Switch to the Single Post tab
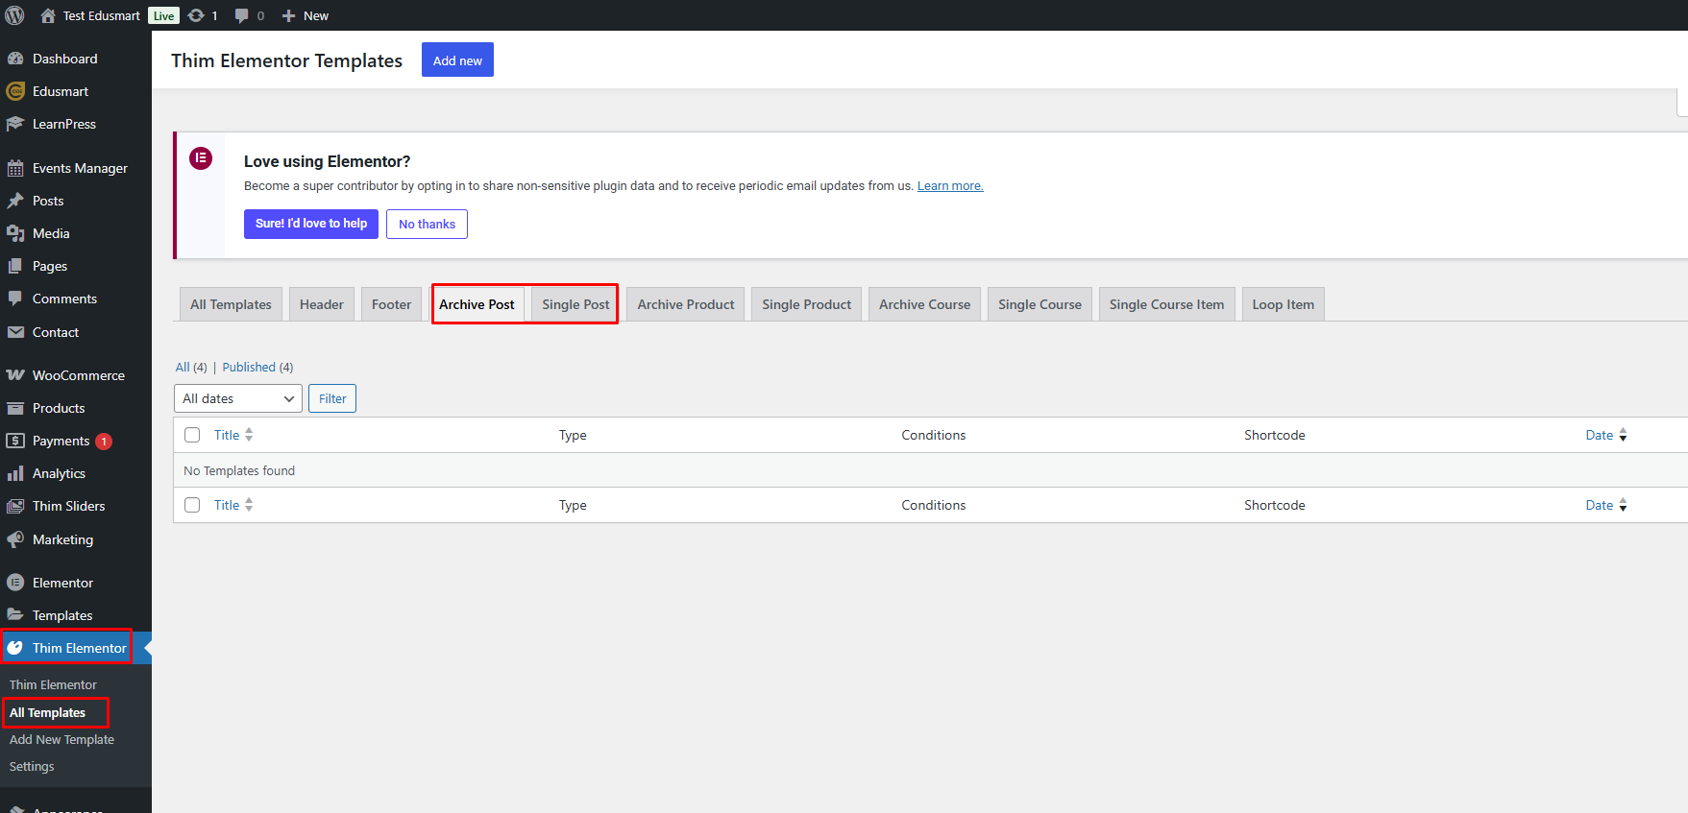The height and width of the screenshot is (813, 1688). 575,304
